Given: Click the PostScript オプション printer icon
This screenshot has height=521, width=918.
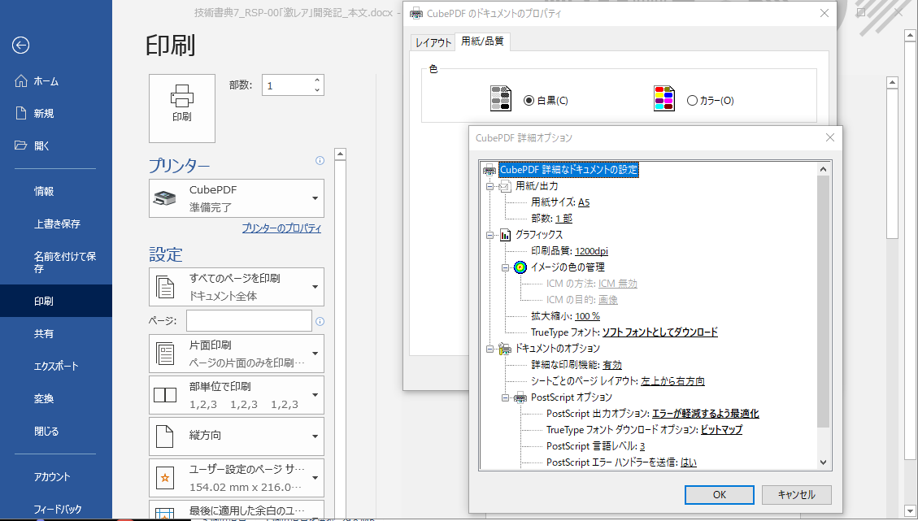Looking at the screenshot, I should (520, 398).
